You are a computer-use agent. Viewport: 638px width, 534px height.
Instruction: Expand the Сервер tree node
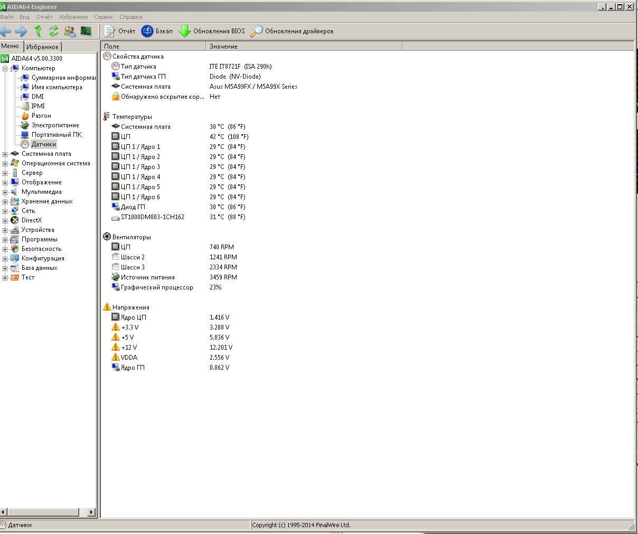(5, 173)
